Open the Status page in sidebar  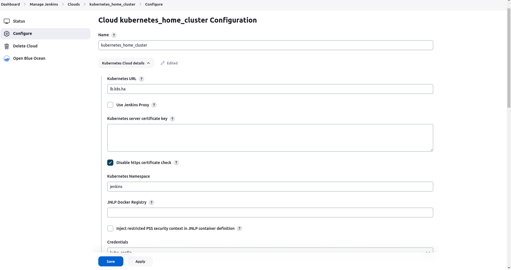(x=46, y=21)
